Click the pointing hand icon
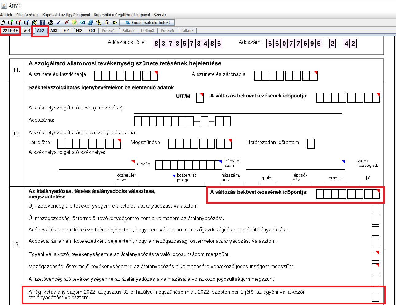Image resolution: width=396 pixels, height=305 pixels. click(115, 22)
